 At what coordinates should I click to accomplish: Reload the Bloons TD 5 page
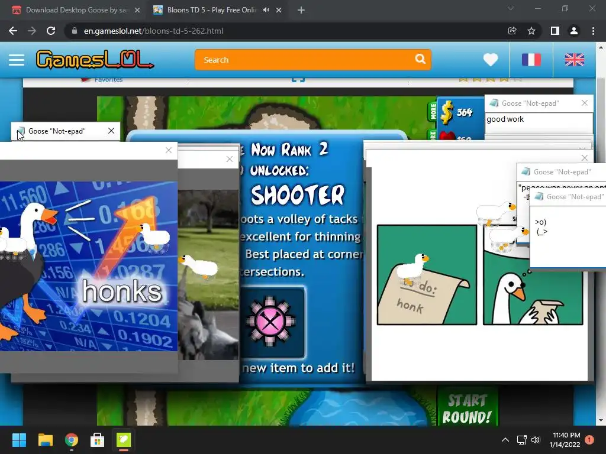point(51,31)
